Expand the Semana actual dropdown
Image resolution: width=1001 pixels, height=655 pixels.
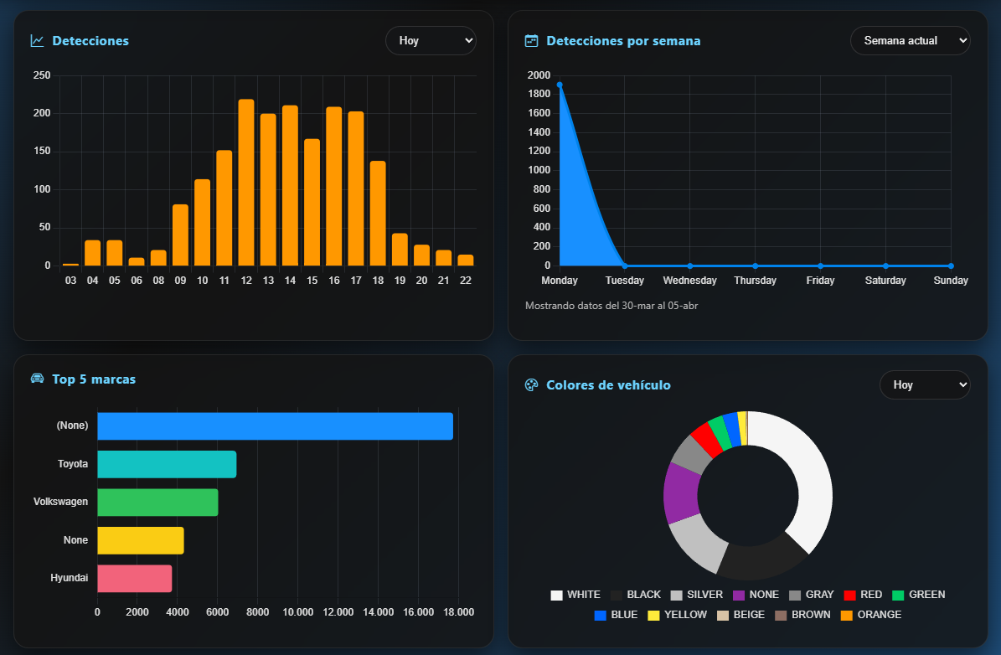(x=910, y=40)
